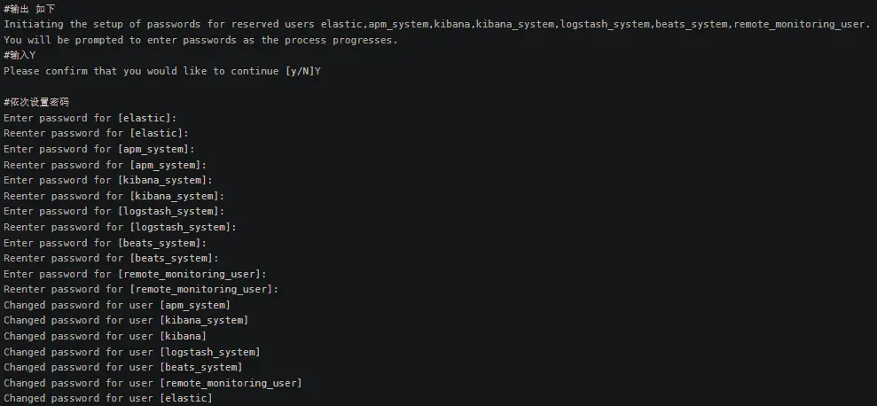Click the "#输入Y" comment line
This screenshot has height=406, width=877.
point(20,55)
